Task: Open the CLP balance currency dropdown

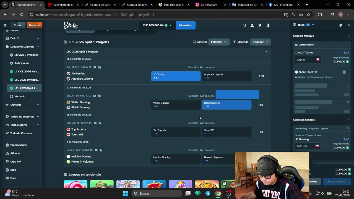Action: [x=157, y=25]
